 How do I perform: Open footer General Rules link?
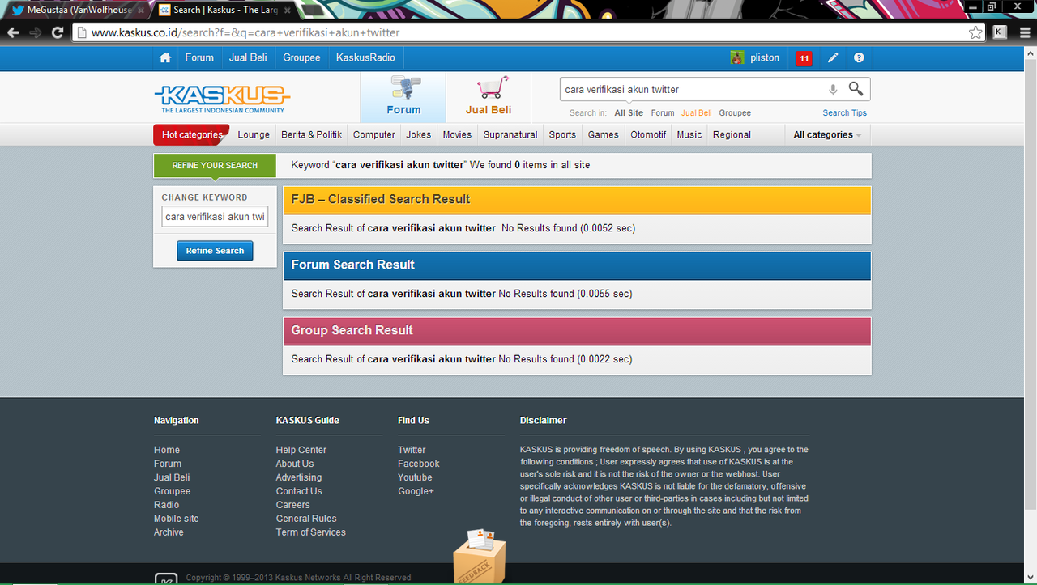coord(306,519)
